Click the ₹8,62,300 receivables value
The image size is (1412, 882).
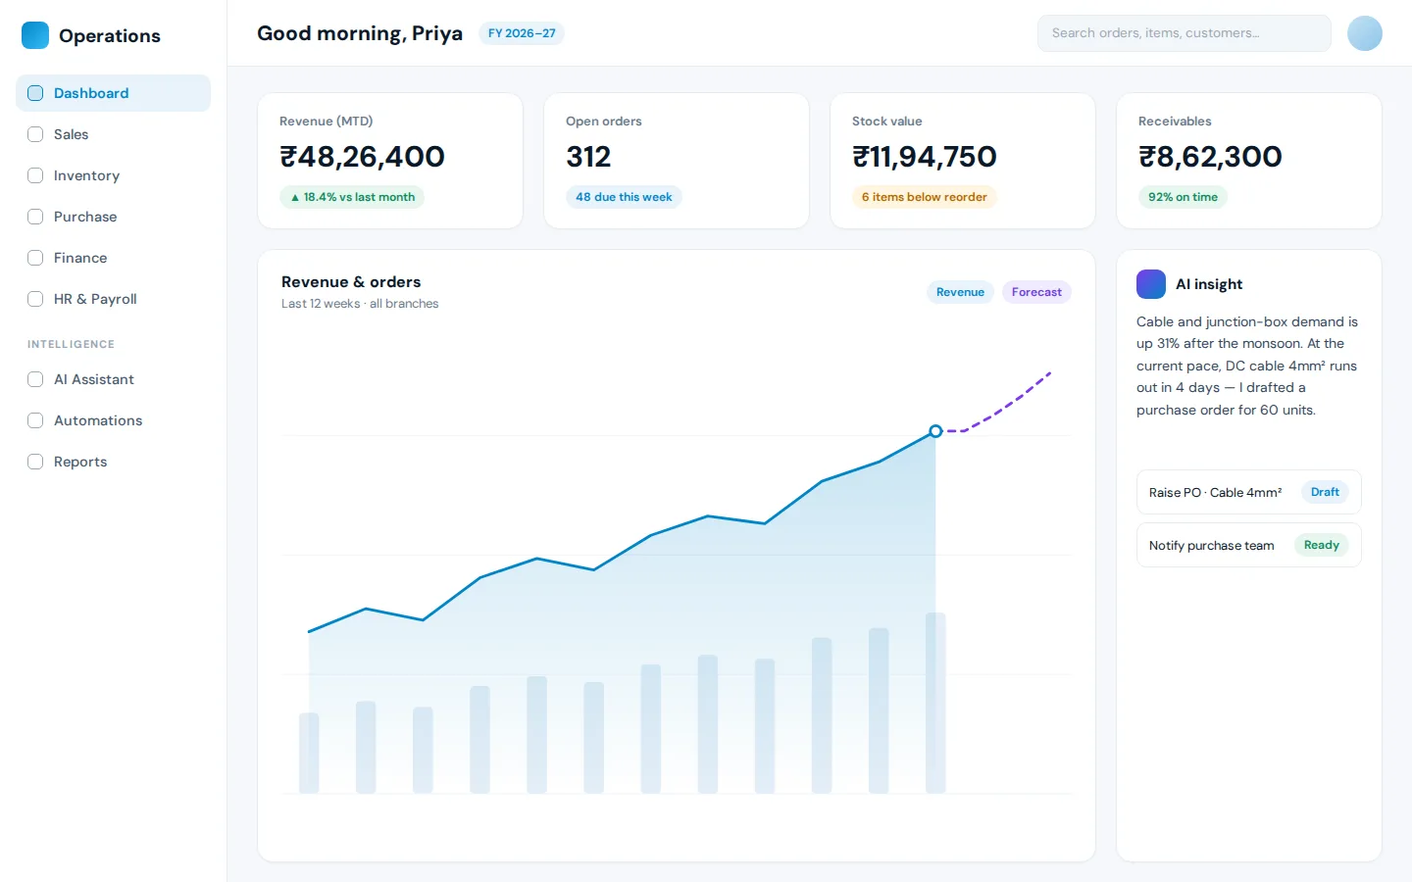(x=1210, y=157)
